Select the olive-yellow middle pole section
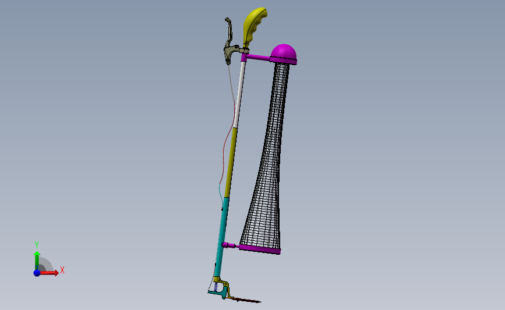505x310 pixels. click(x=231, y=162)
